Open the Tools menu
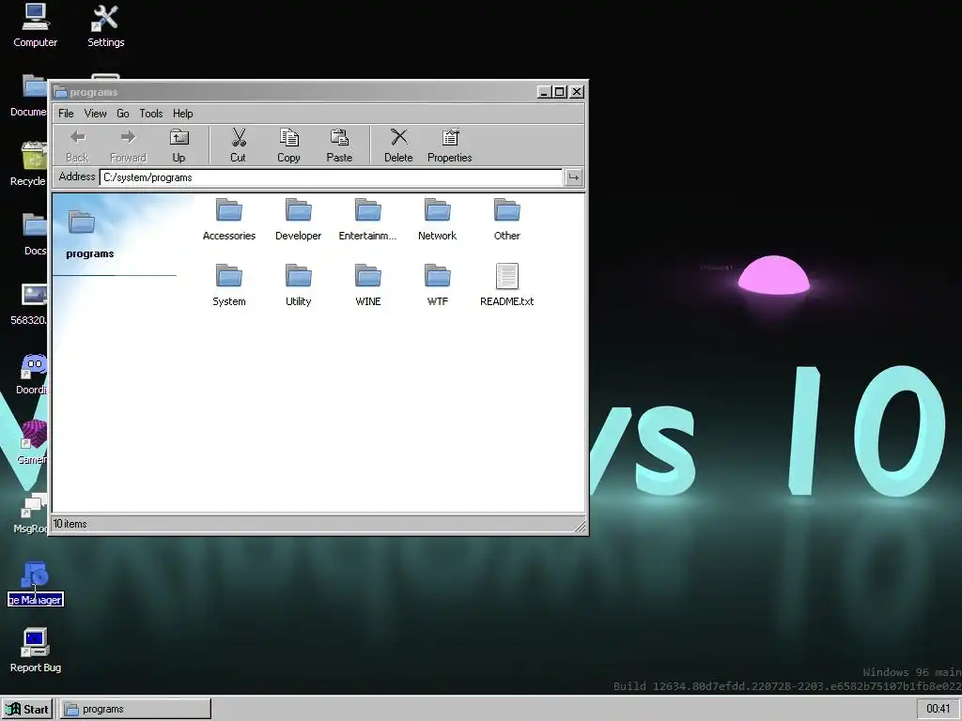The width and height of the screenshot is (962, 721). coord(151,114)
